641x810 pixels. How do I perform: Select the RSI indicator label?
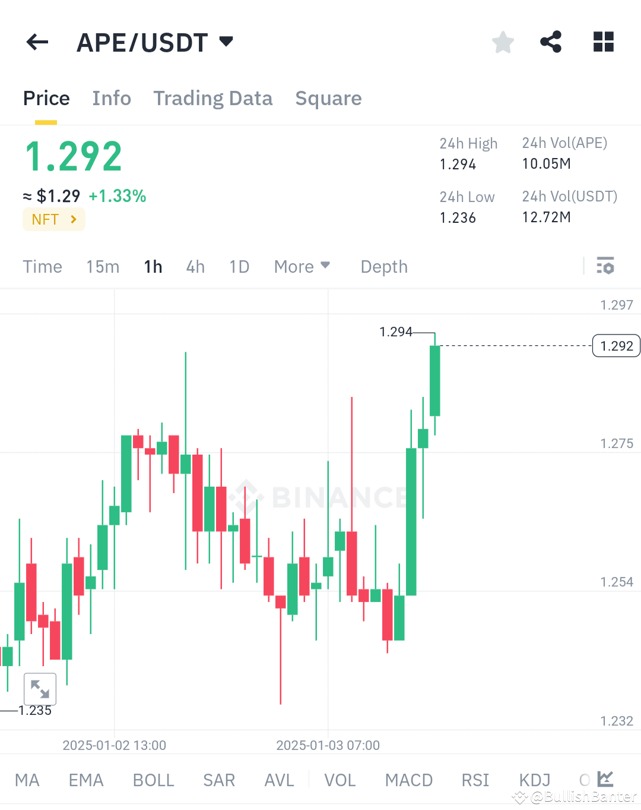[475, 779]
